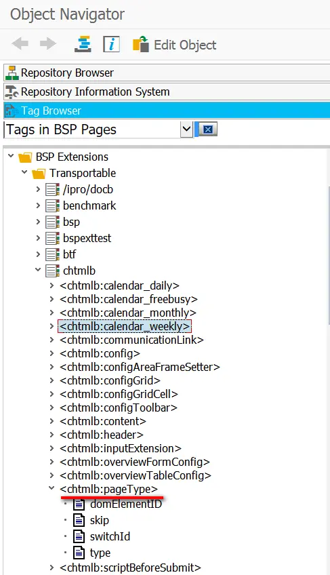The image size is (330, 575).
Task: Collapse <chtmlb:pageType> tag
Action: tap(51, 488)
